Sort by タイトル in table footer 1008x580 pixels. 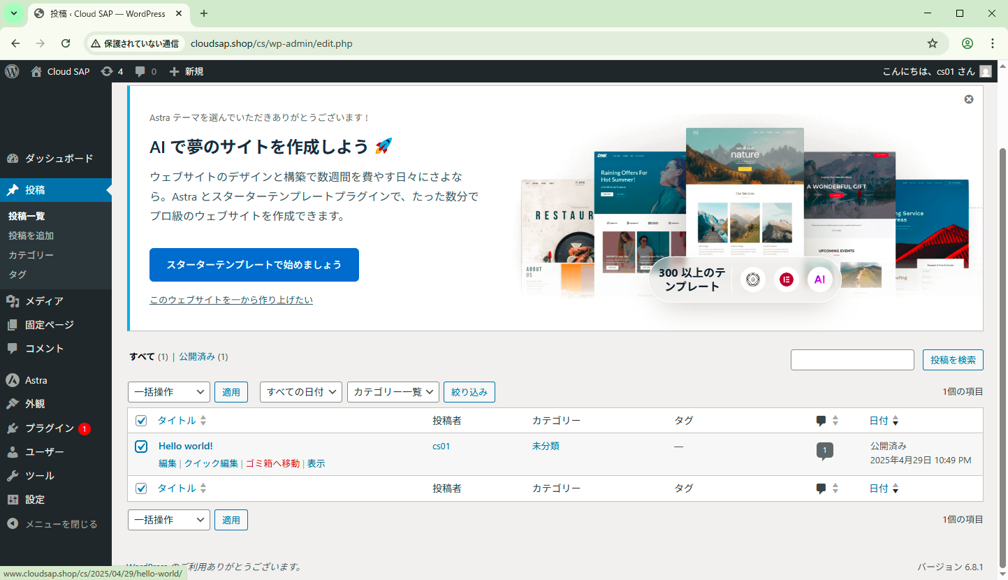click(182, 488)
